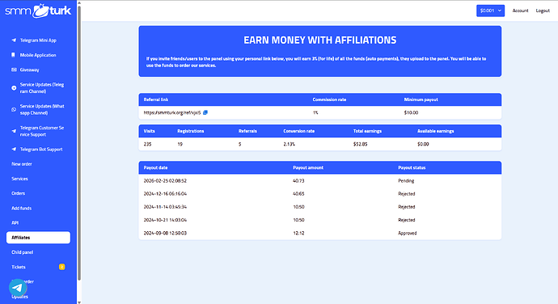Click the $0.00 available earnings value
This screenshot has height=304, width=558.
tap(423, 144)
